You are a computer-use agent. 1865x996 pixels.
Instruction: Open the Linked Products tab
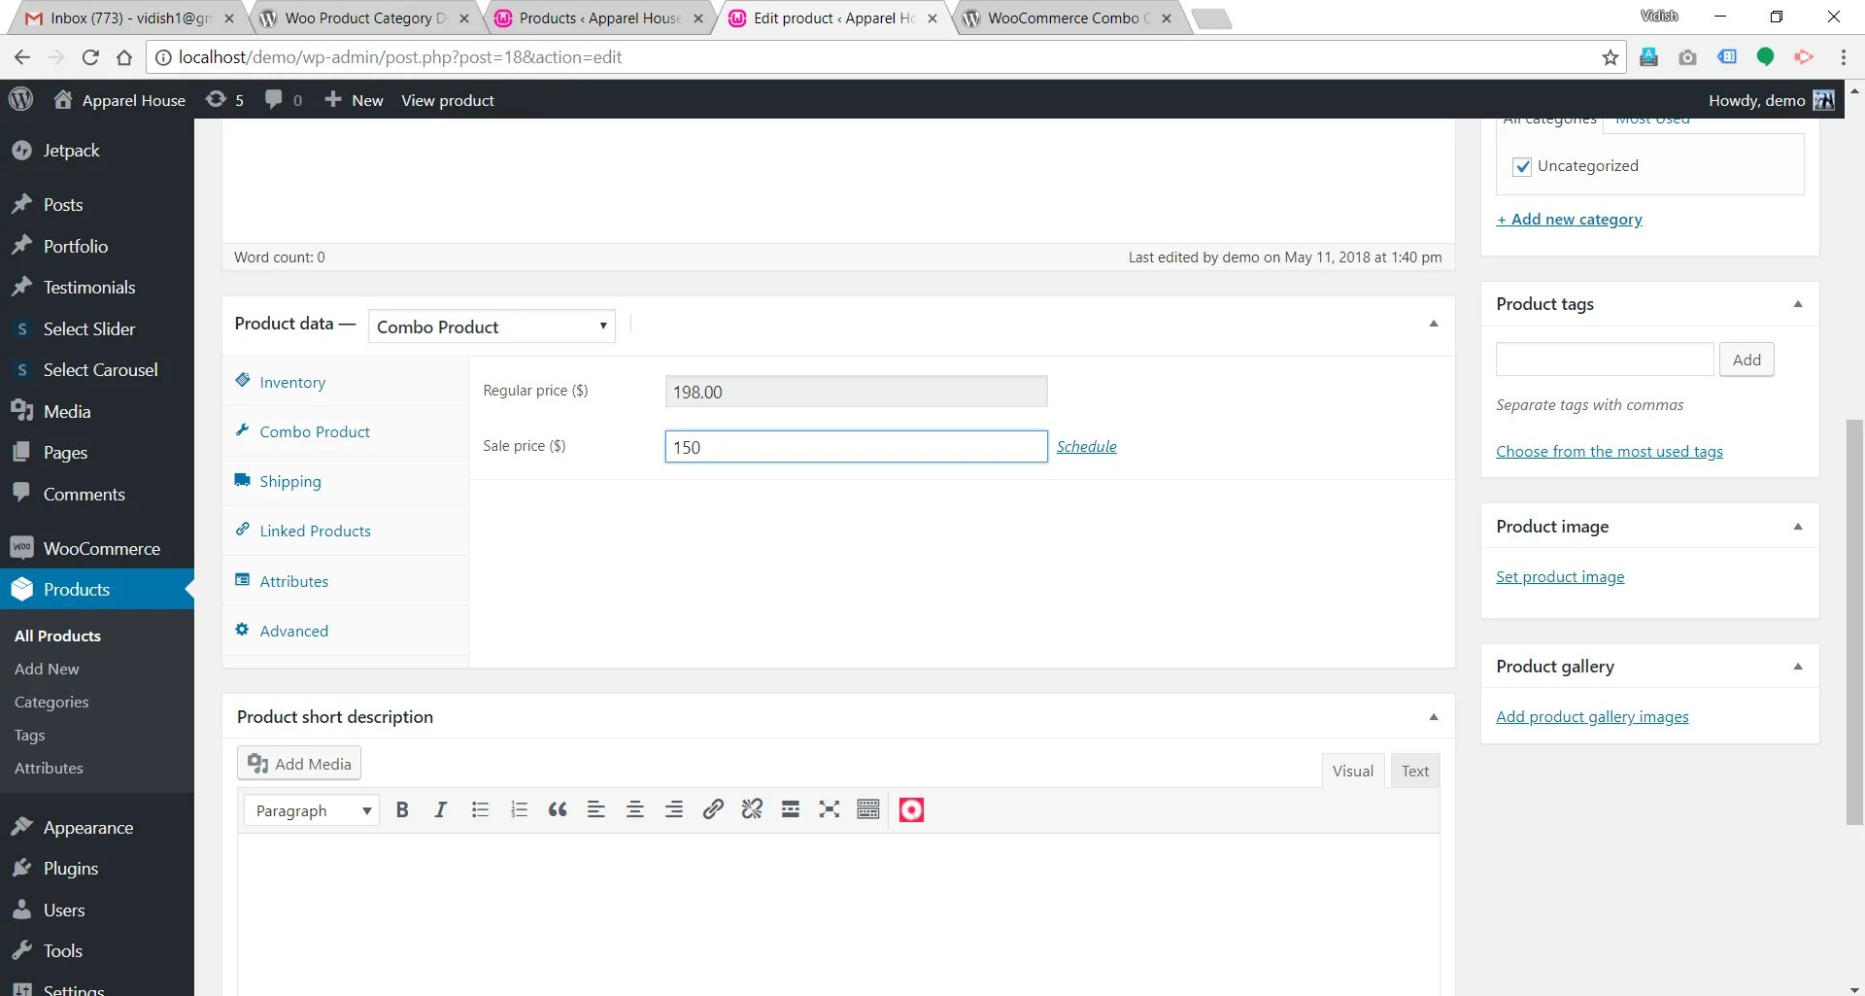click(x=315, y=531)
